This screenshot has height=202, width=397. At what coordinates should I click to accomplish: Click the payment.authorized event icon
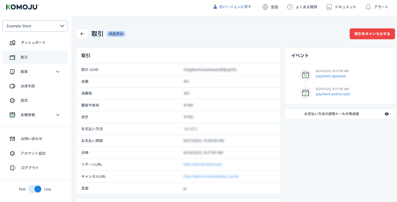[305, 93]
